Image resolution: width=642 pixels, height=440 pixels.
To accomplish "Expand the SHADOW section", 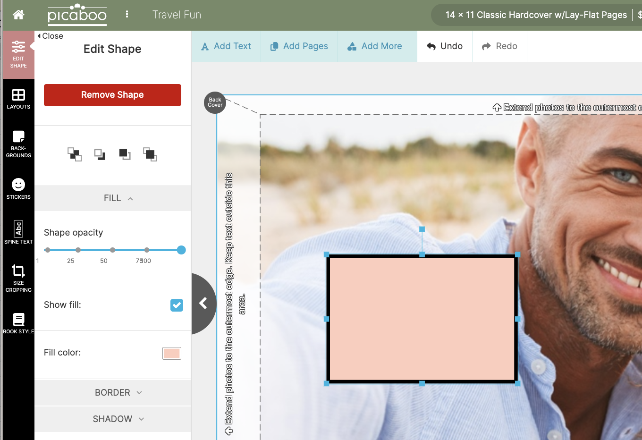I will coord(113,419).
